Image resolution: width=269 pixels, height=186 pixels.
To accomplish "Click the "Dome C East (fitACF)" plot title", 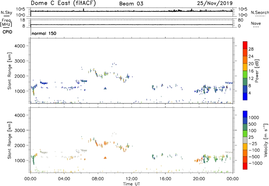I will tap(63, 3).
